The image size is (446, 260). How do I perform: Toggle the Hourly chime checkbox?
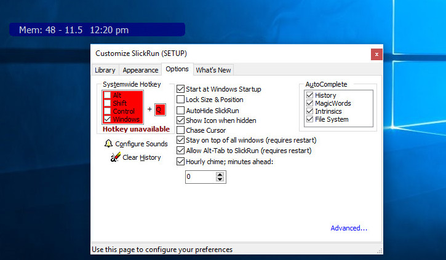point(180,162)
